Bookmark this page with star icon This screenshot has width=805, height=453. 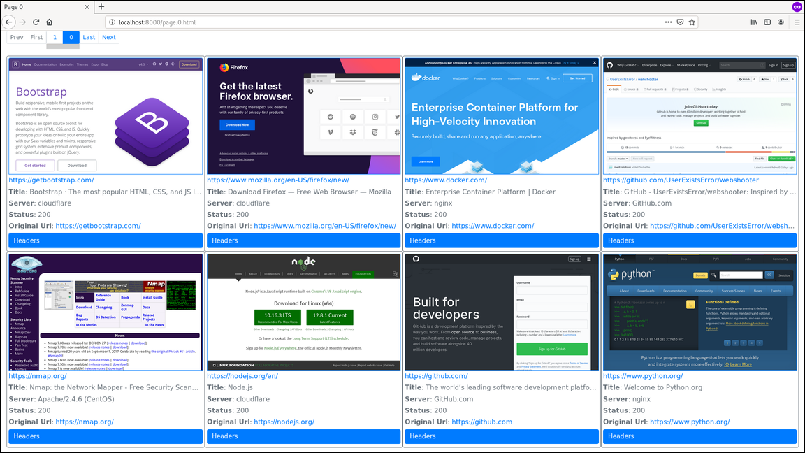(x=692, y=22)
